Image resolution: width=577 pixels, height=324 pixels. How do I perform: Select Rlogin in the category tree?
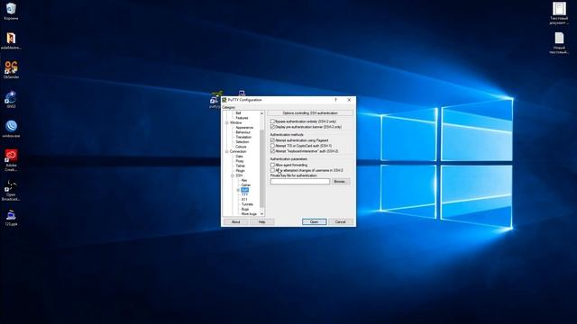tap(241, 171)
